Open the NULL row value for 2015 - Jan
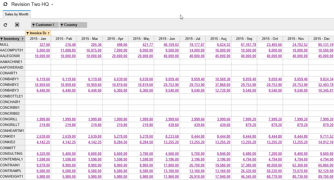The image size is (334, 180). point(45,44)
